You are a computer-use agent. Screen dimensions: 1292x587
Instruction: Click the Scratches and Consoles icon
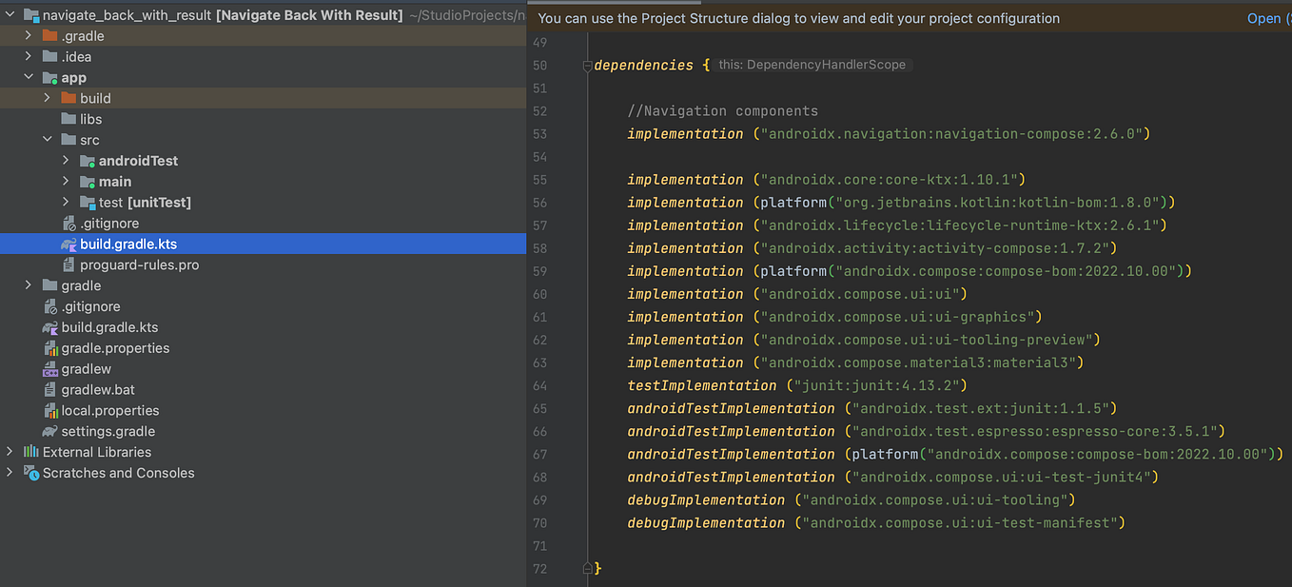(x=31, y=473)
